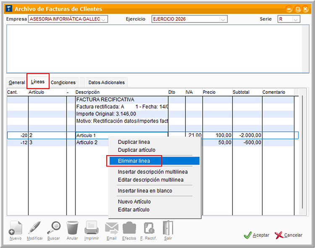Choose Nuevo Artículo in context menu

(x=154, y=201)
